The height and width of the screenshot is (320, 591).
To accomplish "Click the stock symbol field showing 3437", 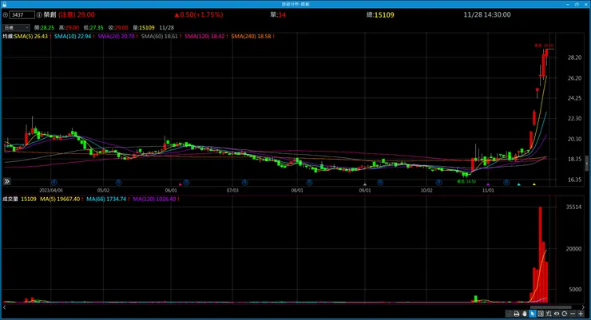I will click(x=22, y=15).
